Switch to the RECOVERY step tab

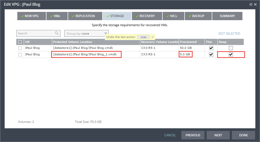tap(147, 16)
